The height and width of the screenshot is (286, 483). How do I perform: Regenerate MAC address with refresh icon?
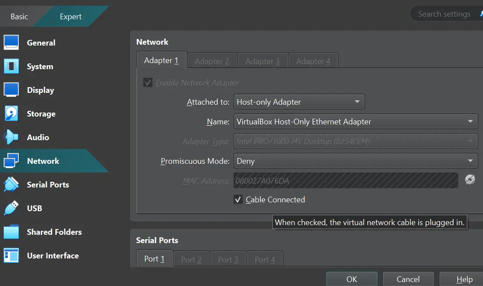pyautogui.click(x=470, y=180)
